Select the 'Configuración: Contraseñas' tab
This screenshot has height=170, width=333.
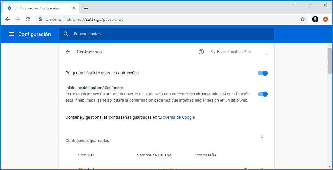(x=37, y=8)
